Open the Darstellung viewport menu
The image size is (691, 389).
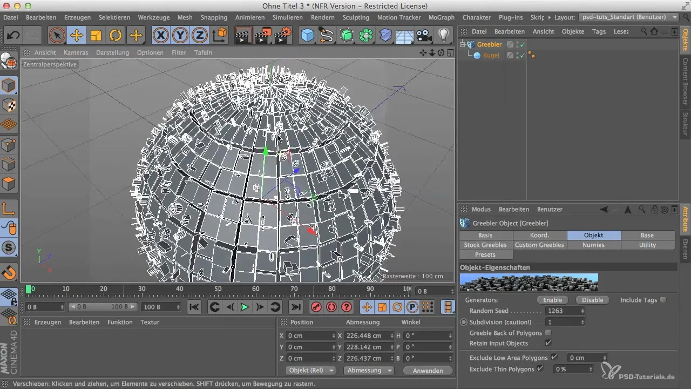pyautogui.click(x=112, y=52)
